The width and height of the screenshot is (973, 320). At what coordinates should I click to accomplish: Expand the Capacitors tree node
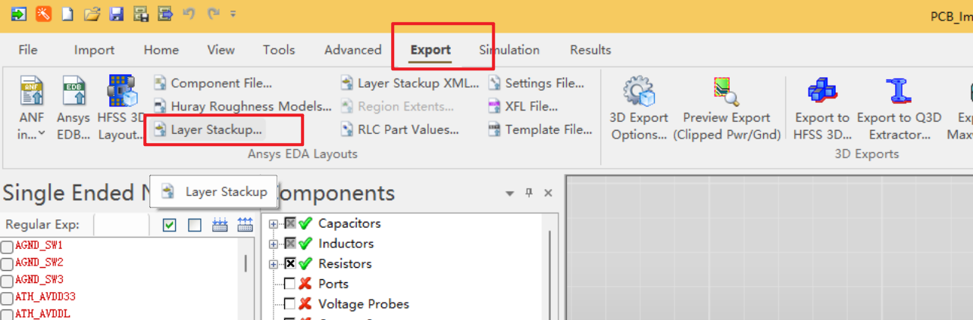click(x=274, y=224)
